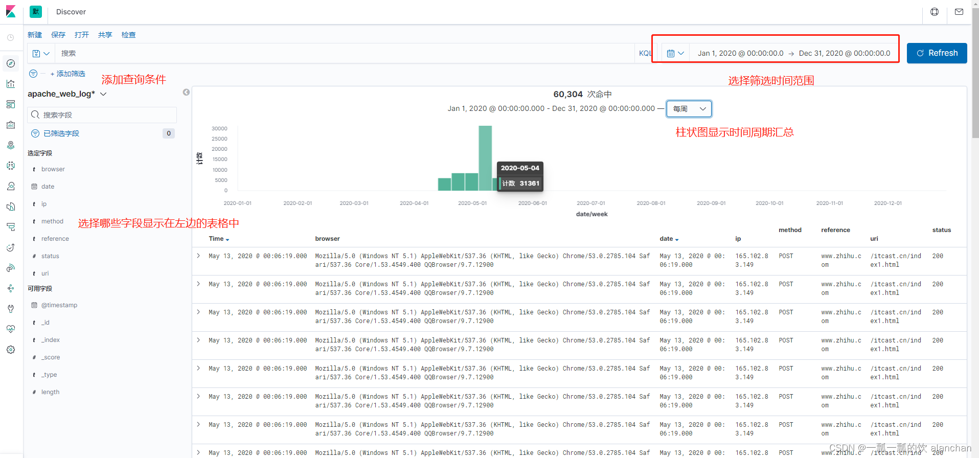Screen dimensions: 979x458
Task: Open Visualize chart icon in sidebar
Action: point(11,84)
